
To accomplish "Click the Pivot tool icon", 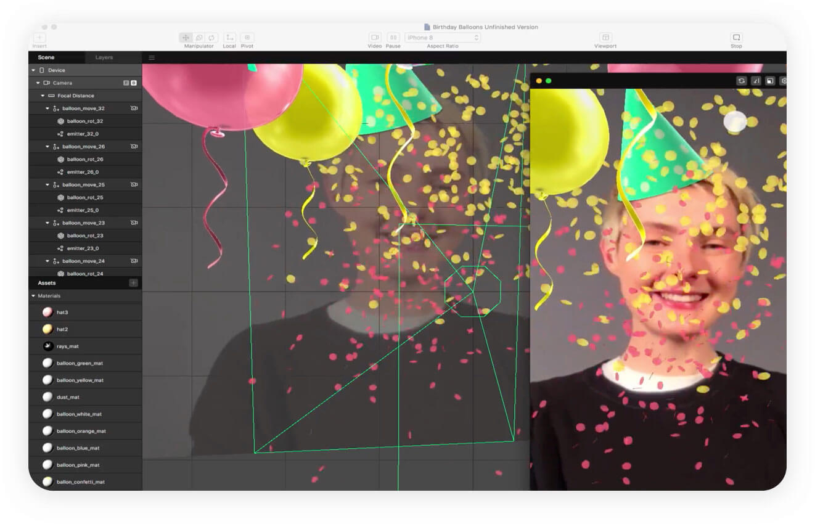I will [247, 38].
